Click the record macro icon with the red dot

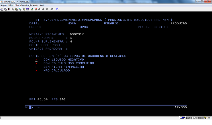tap(36, 9)
